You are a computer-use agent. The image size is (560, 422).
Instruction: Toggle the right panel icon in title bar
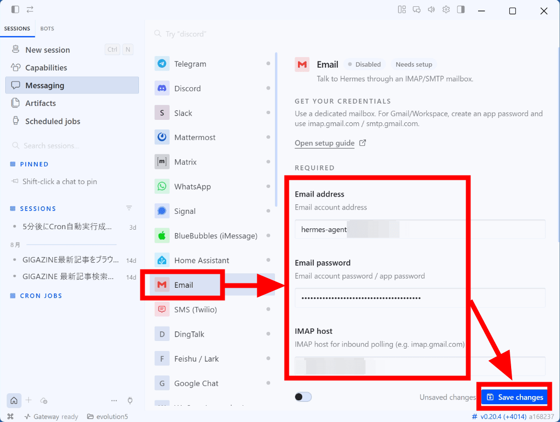461,10
